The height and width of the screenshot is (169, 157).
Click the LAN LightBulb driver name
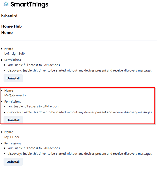click(15, 54)
